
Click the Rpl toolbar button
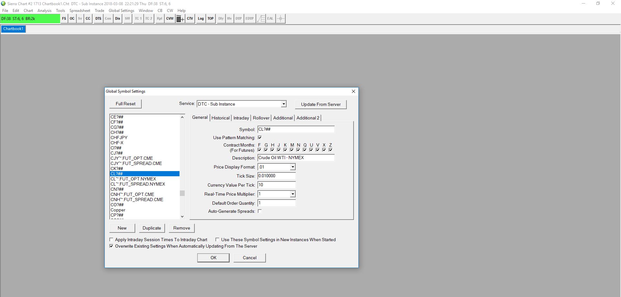click(x=159, y=19)
